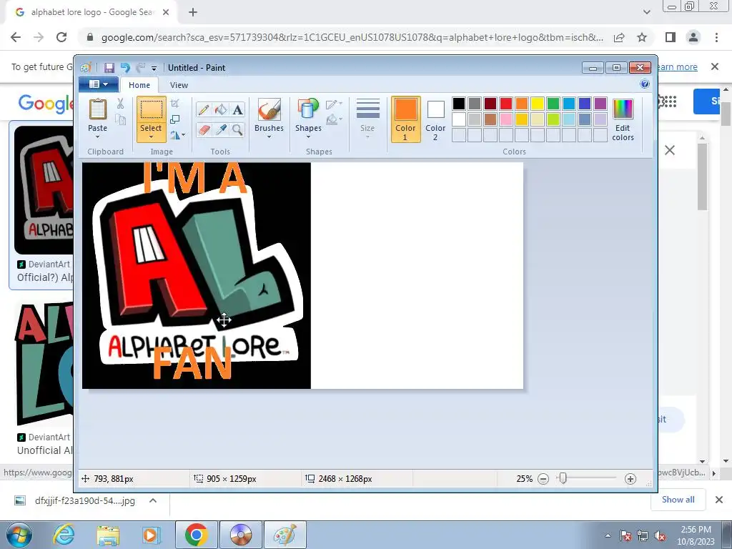Screen dimensions: 732x549
Task: Launch Internet Explorer from taskbar
Action: [x=64, y=535]
